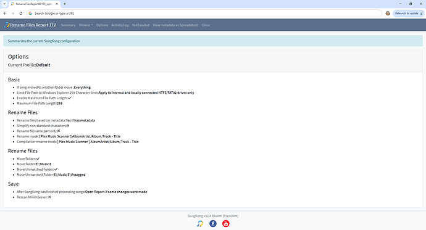Click the Untagged folder path text
Screen dimensions: 426x230
pos(70,175)
